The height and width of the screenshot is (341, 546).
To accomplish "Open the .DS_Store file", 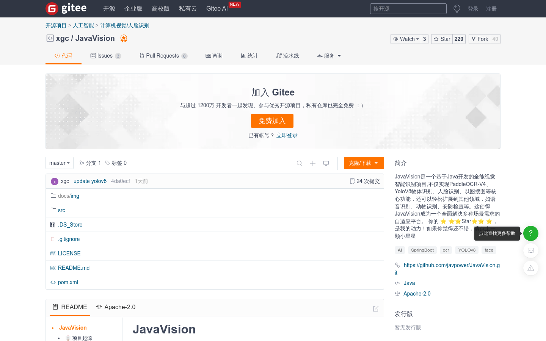I will (70, 225).
